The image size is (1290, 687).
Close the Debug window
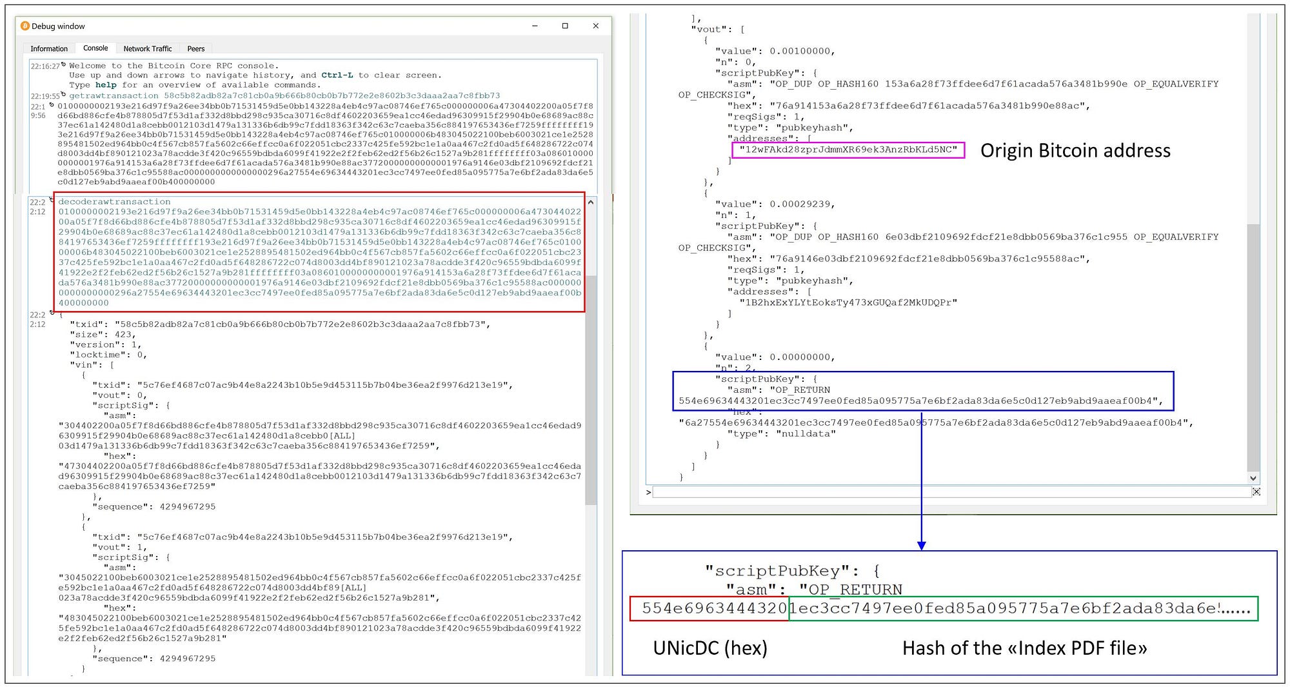[x=595, y=26]
